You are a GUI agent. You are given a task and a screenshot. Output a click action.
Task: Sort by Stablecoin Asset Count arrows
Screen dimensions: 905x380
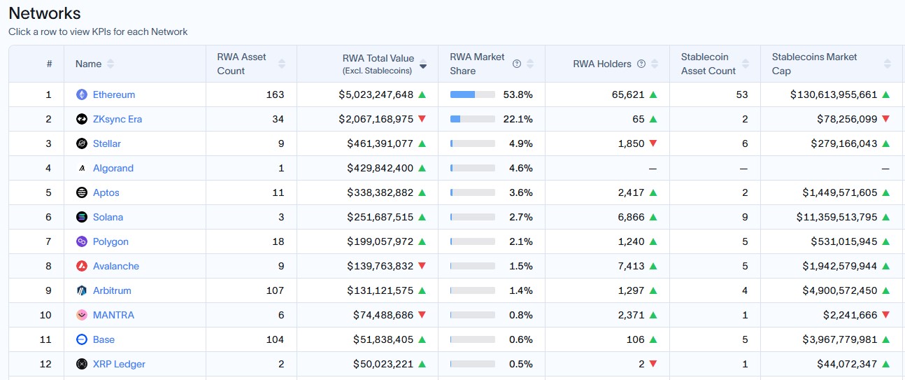click(x=746, y=64)
